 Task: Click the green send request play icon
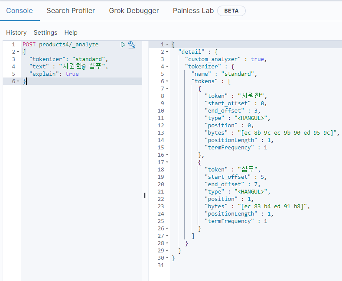click(x=123, y=45)
